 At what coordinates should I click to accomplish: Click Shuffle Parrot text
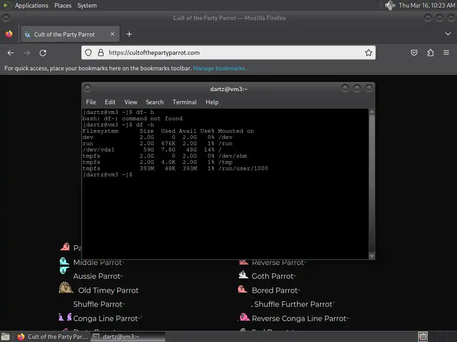pyautogui.click(x=98, y=304)
